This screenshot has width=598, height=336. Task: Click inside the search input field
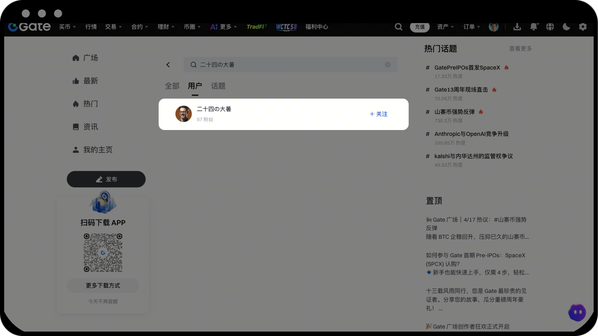289,64
